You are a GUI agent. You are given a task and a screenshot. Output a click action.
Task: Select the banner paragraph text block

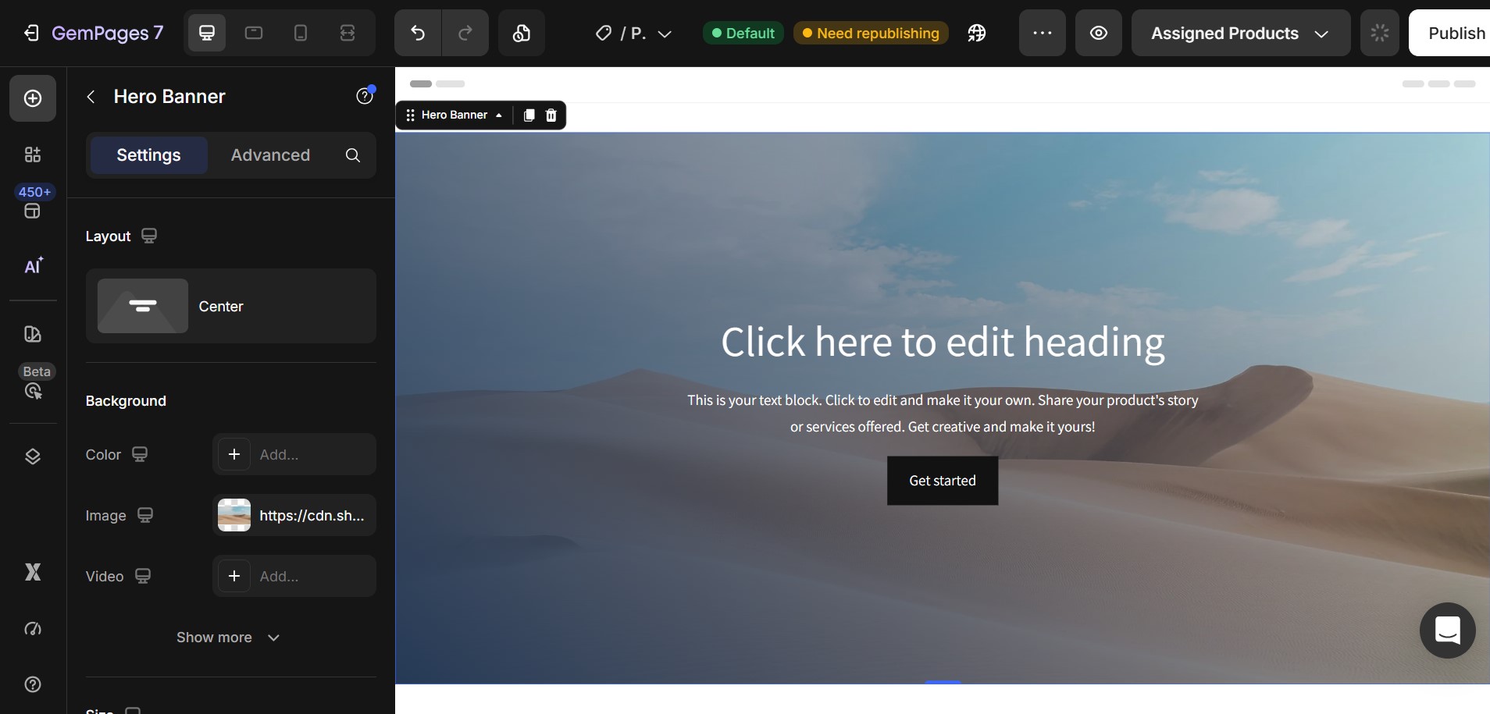coord(943,414)
